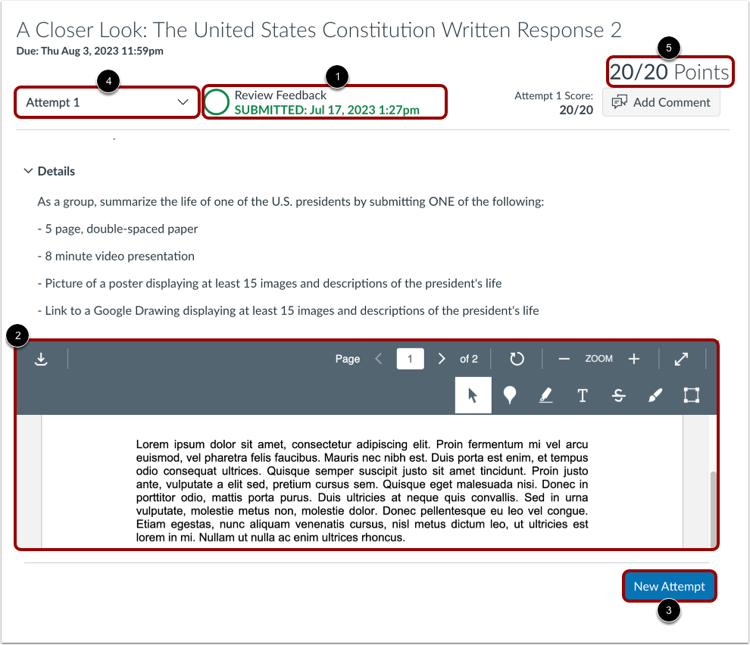Viewport: 750px width, 645px height.
Task: Select the area annotation rectangle tool
Action: pyautogui.click(x=691, y=395)
